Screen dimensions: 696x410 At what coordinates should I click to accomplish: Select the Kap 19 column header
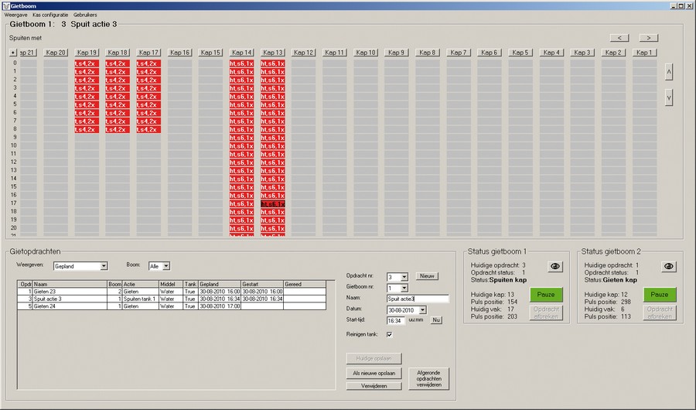click(x=87, y=53)
